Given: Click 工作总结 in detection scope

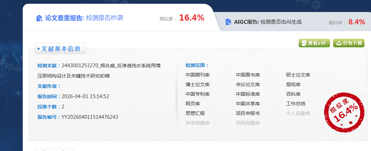Looking at the screenshot, I should (296, 104).
